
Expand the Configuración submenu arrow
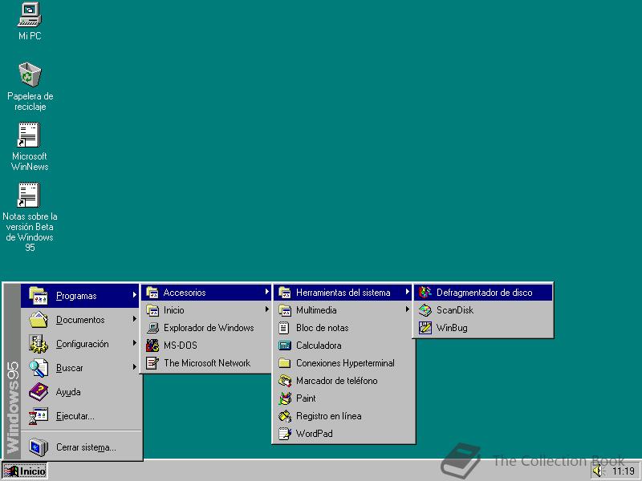[x=134, y=343]
